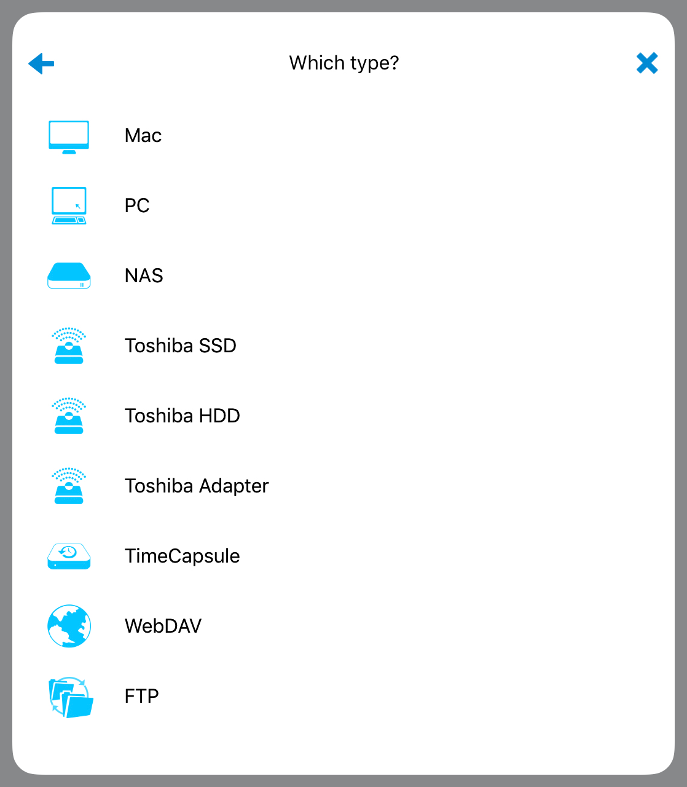Pick FTP as the connection type
Viewport: 687px width, 787px height.
click(x=141, y=696)
